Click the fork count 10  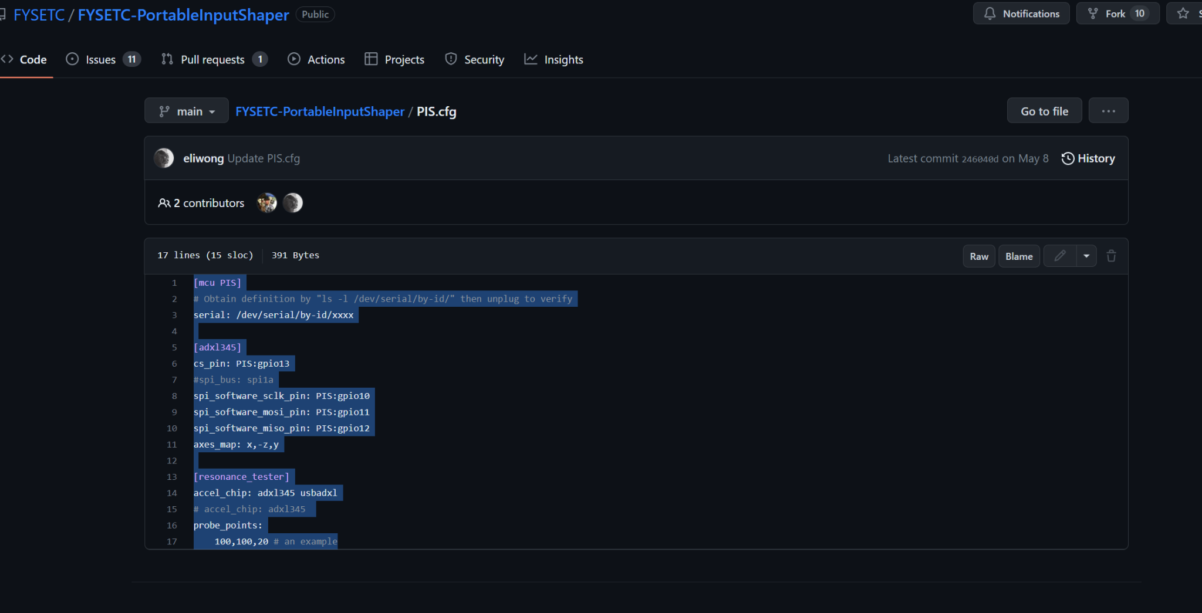click(x=1140, y=13)
